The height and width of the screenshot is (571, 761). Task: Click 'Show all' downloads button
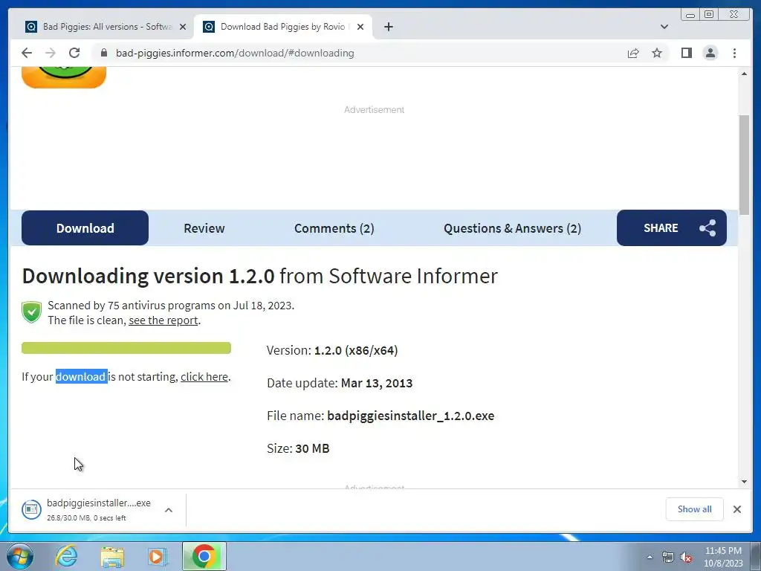click(x=695, y=509)
